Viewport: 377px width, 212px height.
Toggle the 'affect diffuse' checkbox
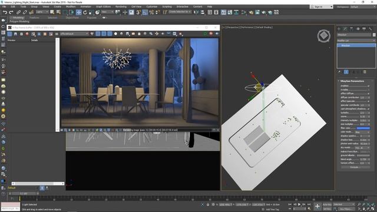click(x=368, y=94)
